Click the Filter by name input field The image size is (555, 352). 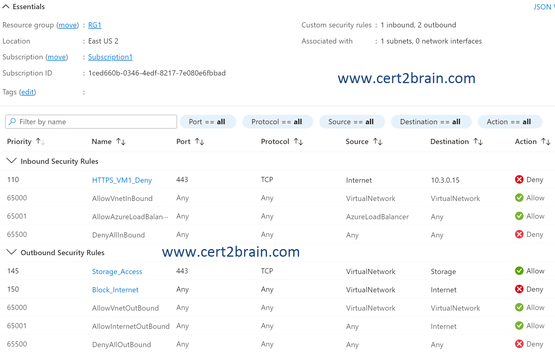click(x=95, y=122)
